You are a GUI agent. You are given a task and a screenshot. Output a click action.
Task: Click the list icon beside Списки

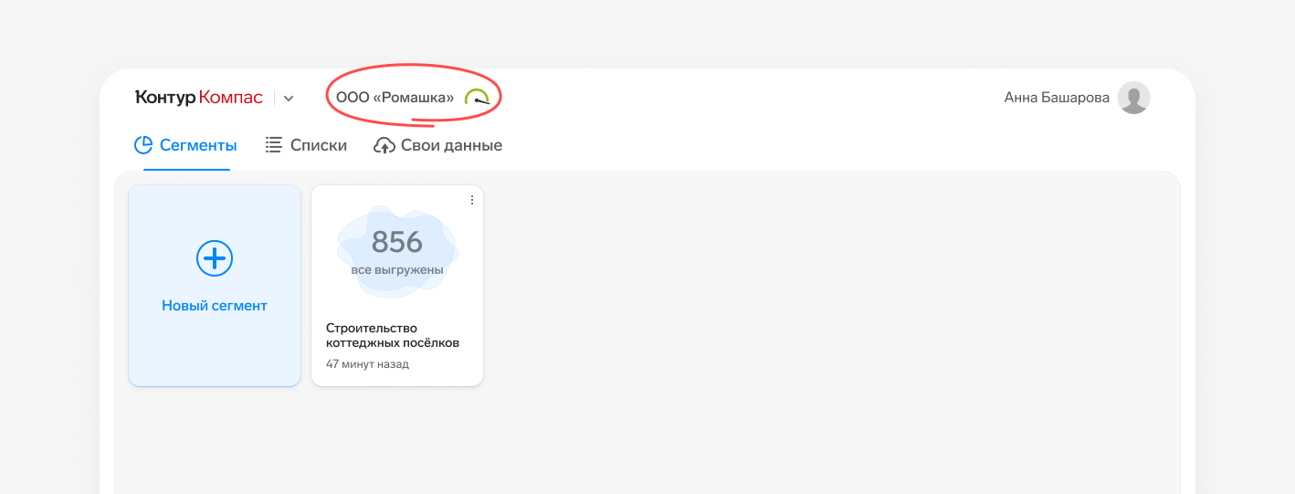click(273, 145)
